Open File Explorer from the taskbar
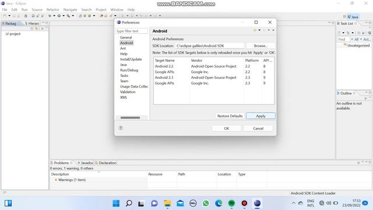 coord(167,204)
